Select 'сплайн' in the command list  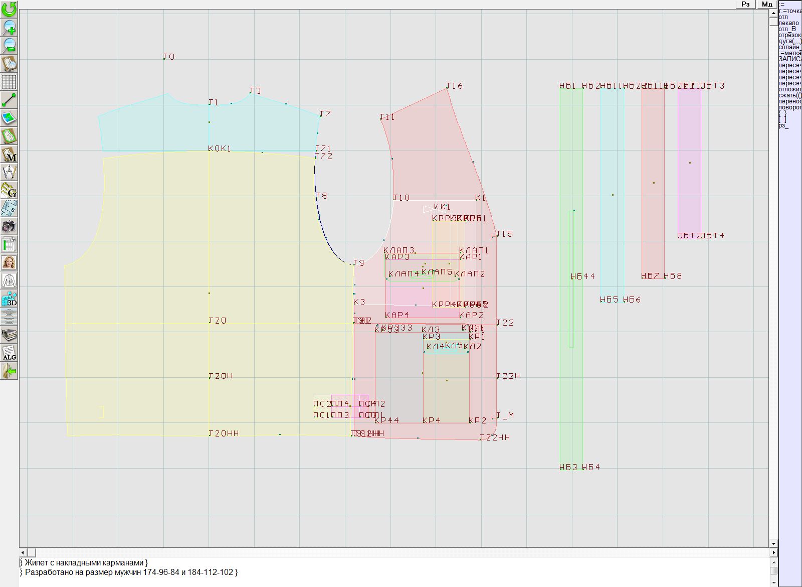pos(789,47)
